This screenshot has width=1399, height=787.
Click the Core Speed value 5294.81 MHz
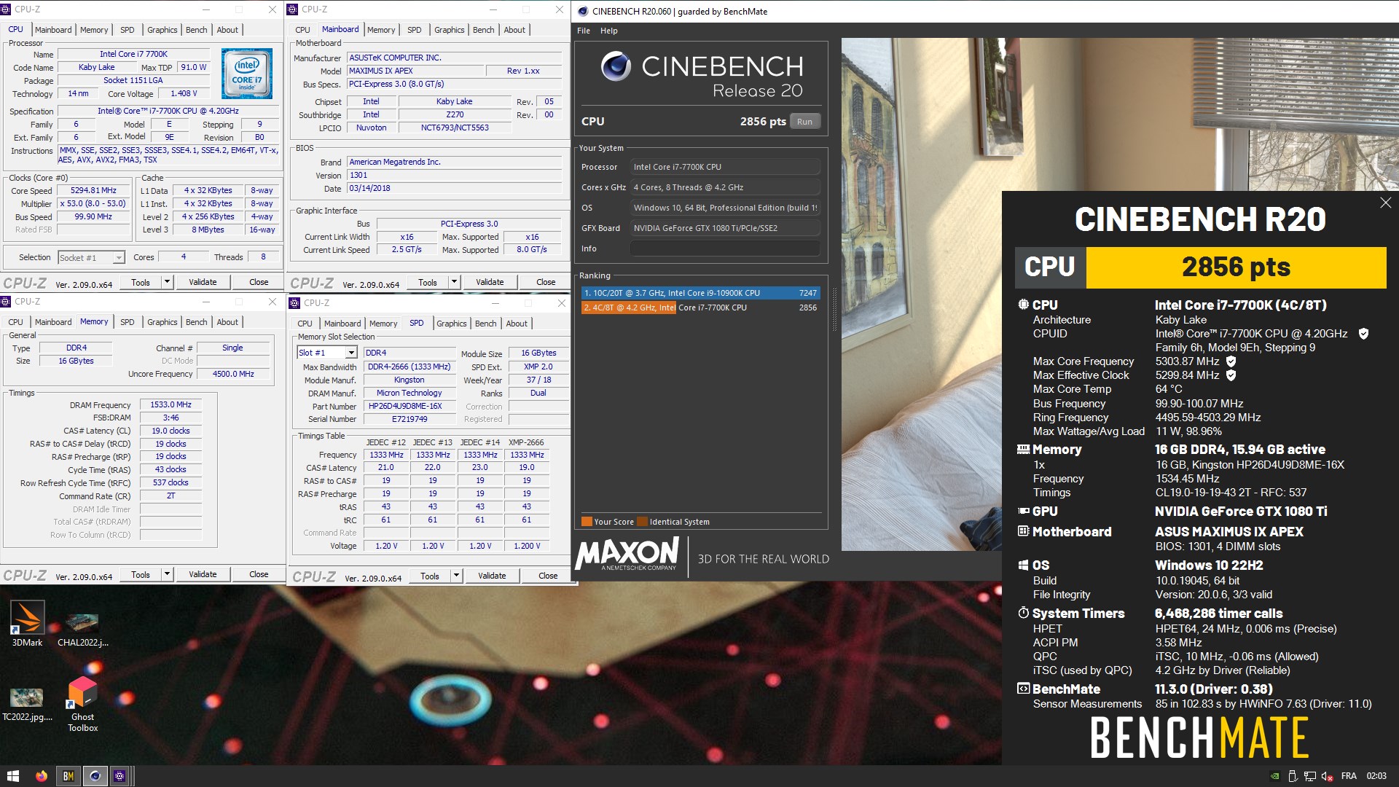coord(93,191)
